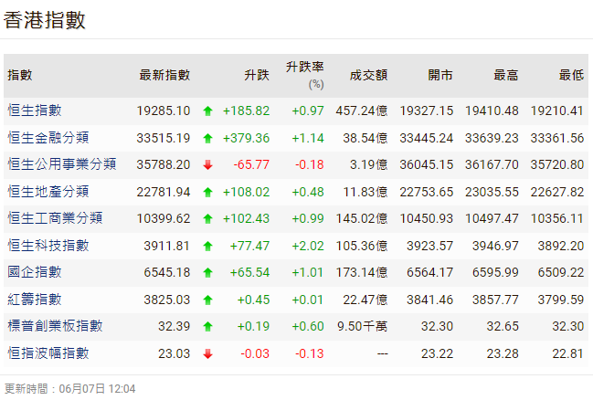Click the 成交額 column header
The image size is (593, 400).
tap(369, 75)
